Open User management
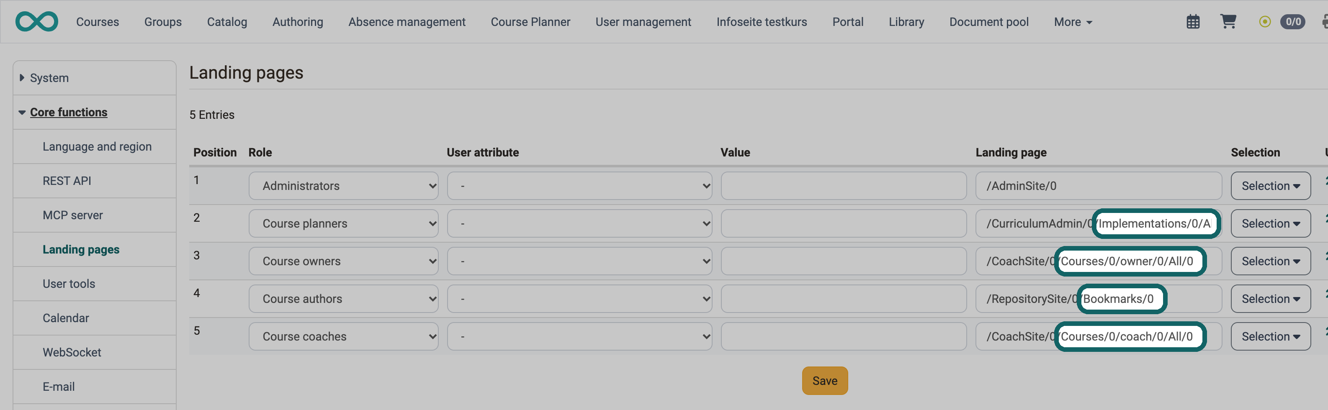The width and height of the screenshot is (1328, 410). (x=643, y=22)
